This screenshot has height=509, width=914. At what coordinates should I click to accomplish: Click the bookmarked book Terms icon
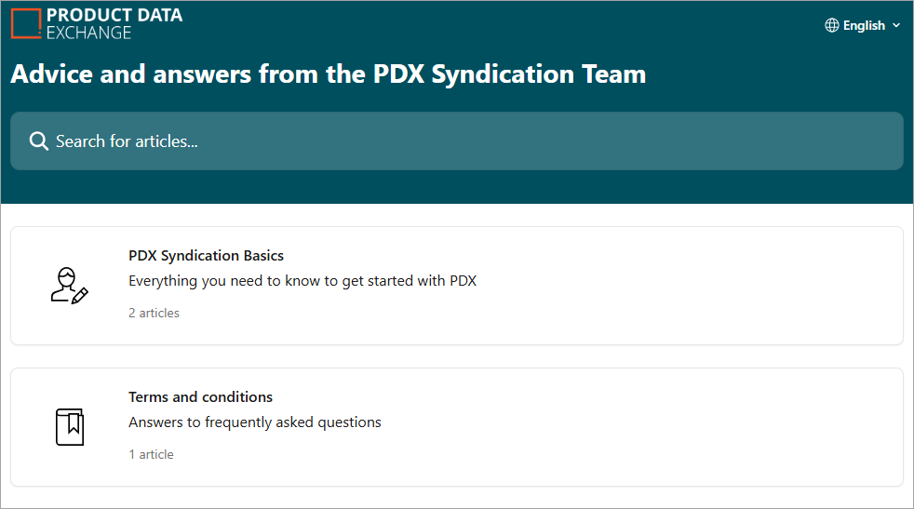tap(69, 426)
